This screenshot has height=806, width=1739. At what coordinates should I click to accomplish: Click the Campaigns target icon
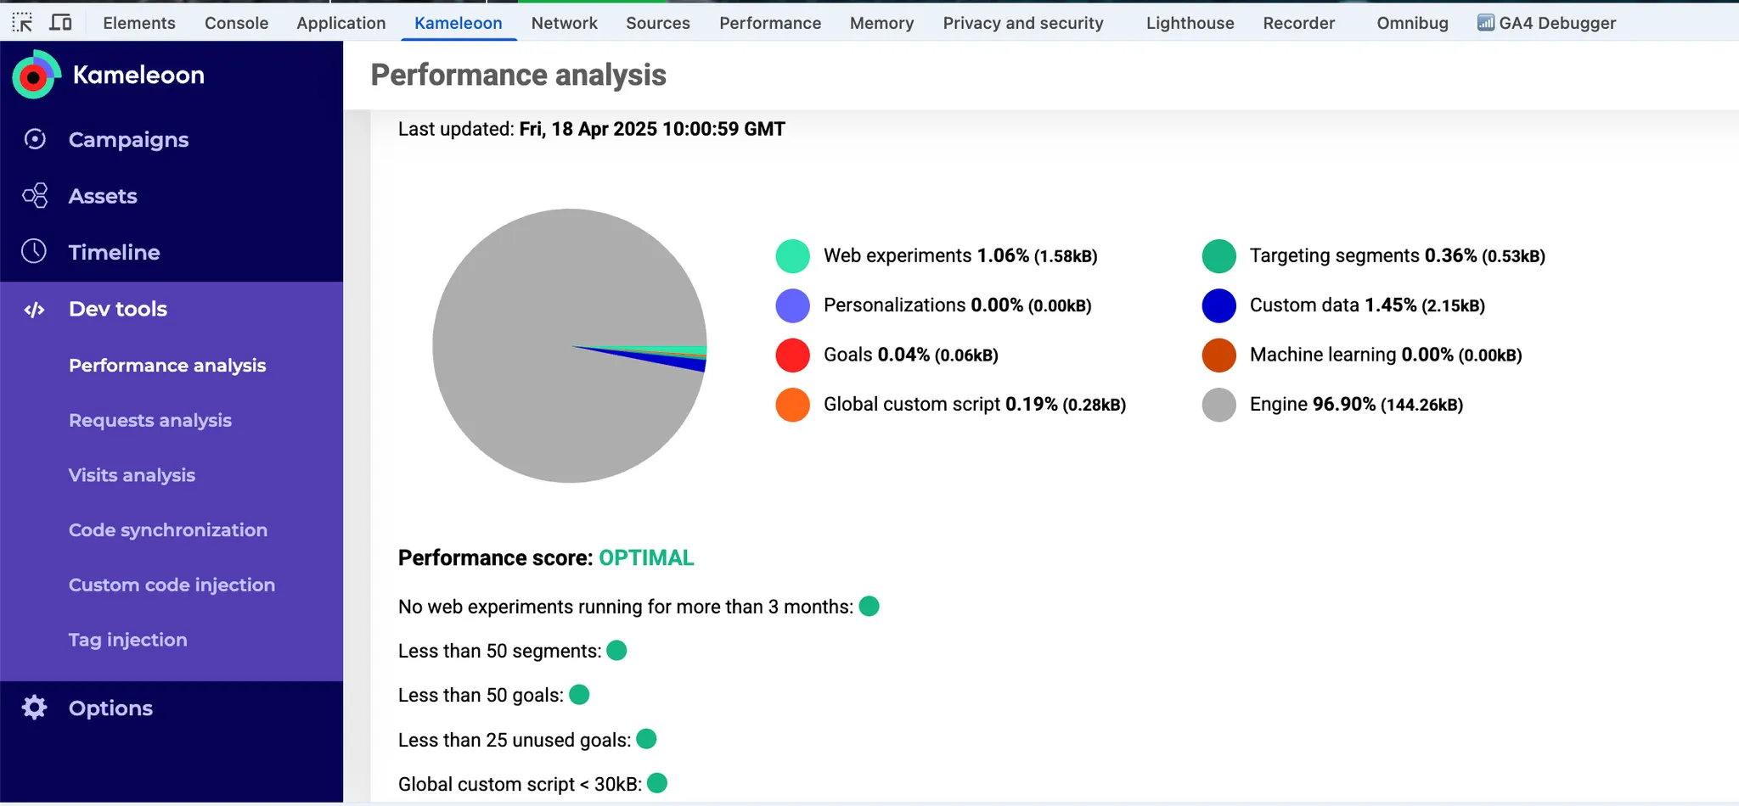pyautogui.click(x=35, y=139)
